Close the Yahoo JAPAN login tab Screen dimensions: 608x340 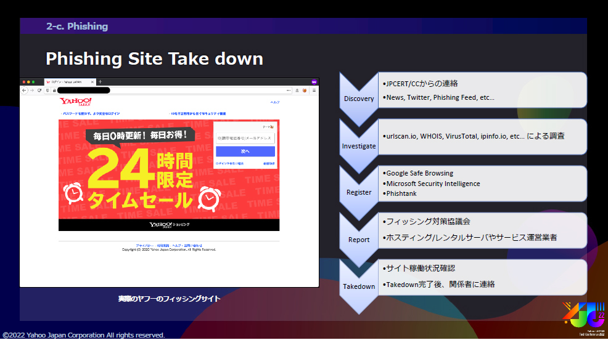(92, 82)
